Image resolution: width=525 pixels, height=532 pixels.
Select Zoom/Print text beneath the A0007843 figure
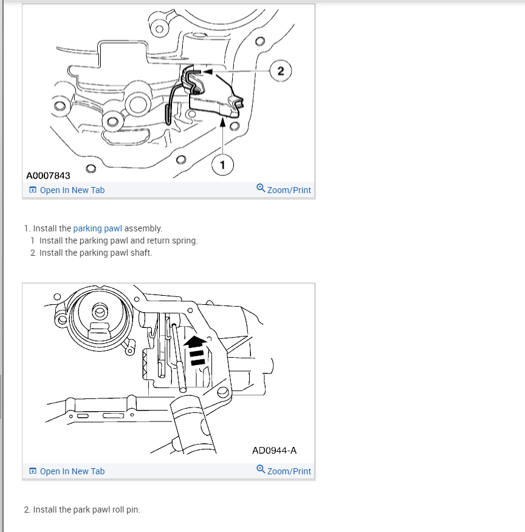[x=289, y=190]
